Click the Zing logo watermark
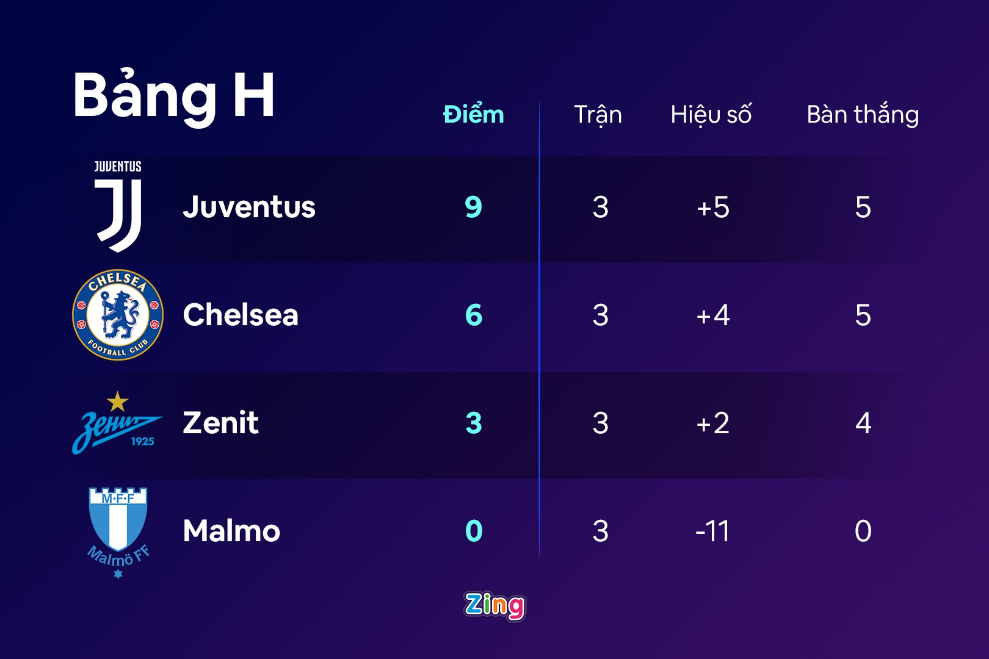 pyautogui.click(x=494, y=605)
